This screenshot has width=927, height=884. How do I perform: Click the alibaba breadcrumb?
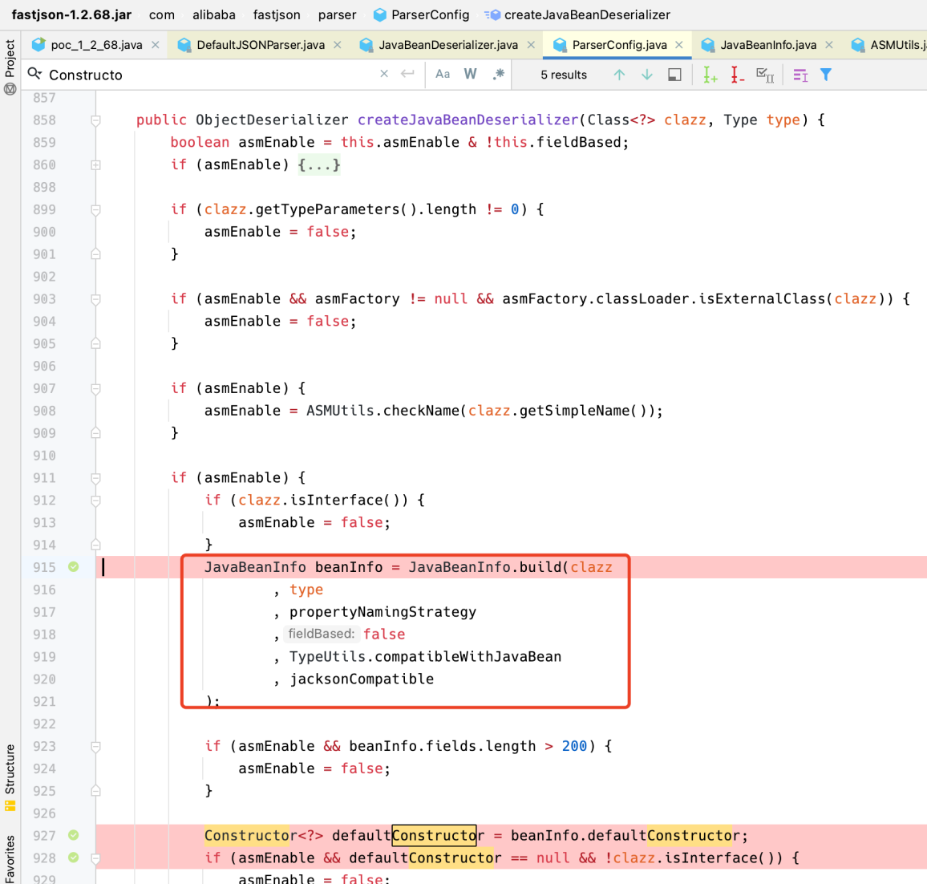214,14
